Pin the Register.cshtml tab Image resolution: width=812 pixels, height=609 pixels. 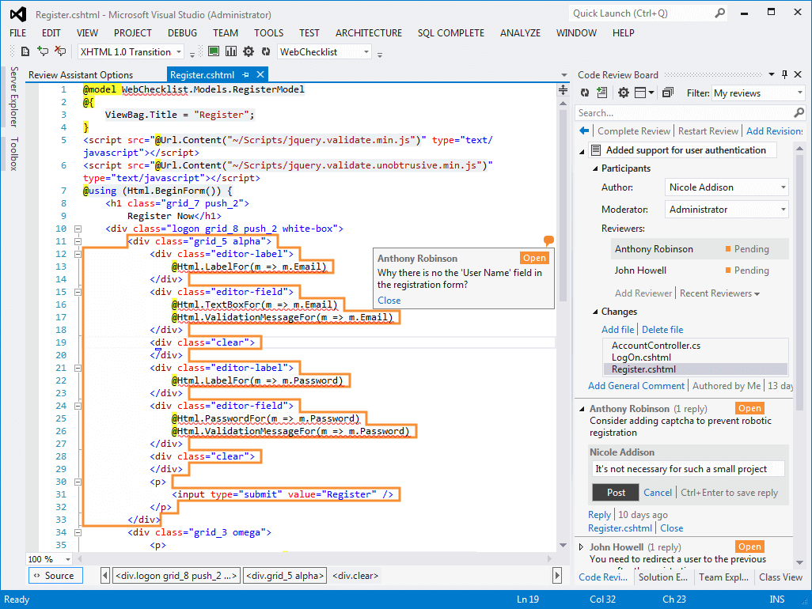(x=245, y=75)
